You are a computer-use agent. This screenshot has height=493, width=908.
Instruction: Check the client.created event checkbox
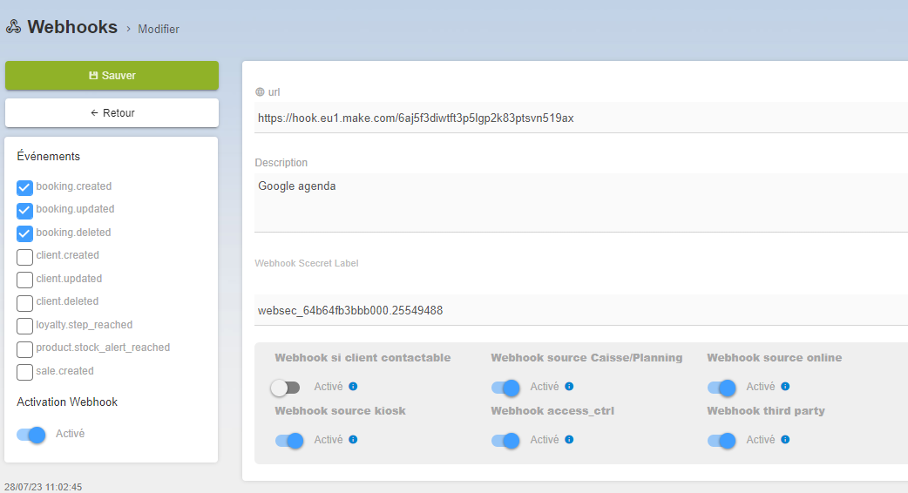(x=25, y=256)
